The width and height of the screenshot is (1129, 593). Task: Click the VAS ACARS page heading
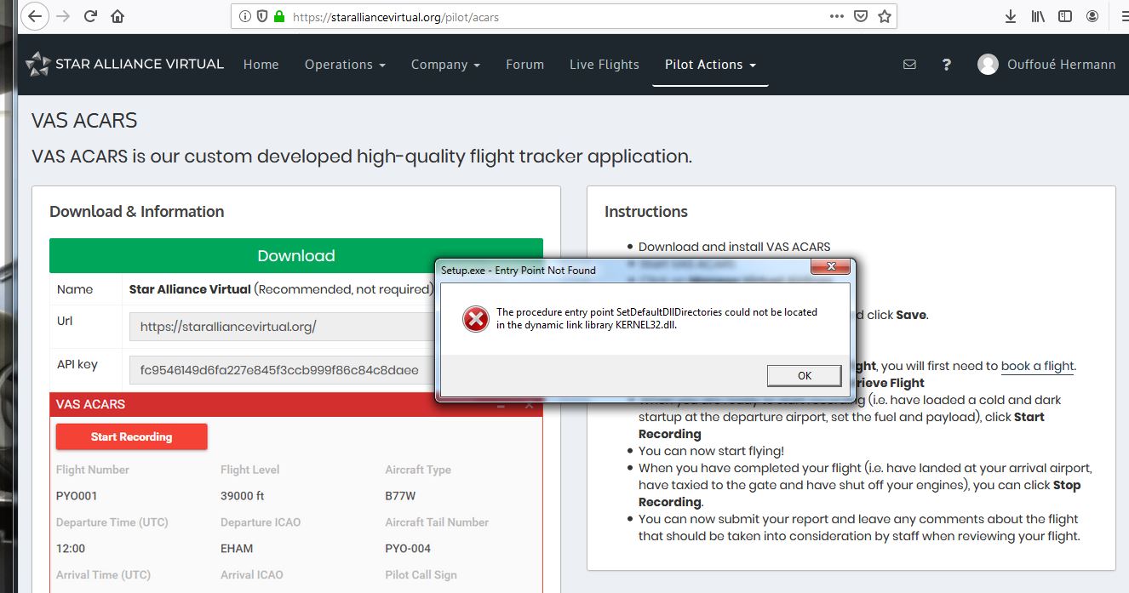pos(84,121)
